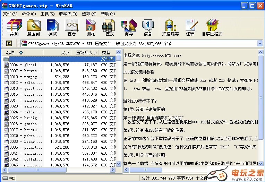Select the 0012 - zelda file row
Screen dimensions: 265x182
click(24, 83)
